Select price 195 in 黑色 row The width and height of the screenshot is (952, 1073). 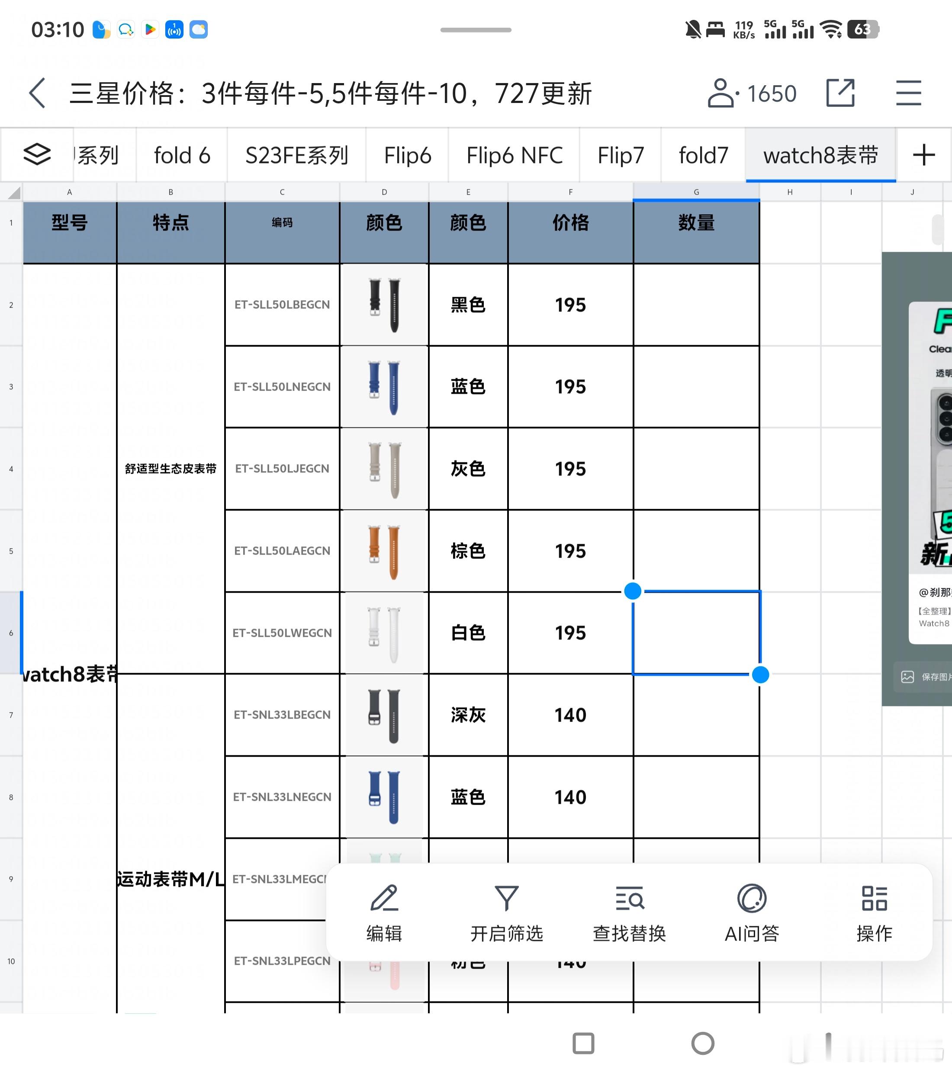pyautogui.click(x=570, y=305)
